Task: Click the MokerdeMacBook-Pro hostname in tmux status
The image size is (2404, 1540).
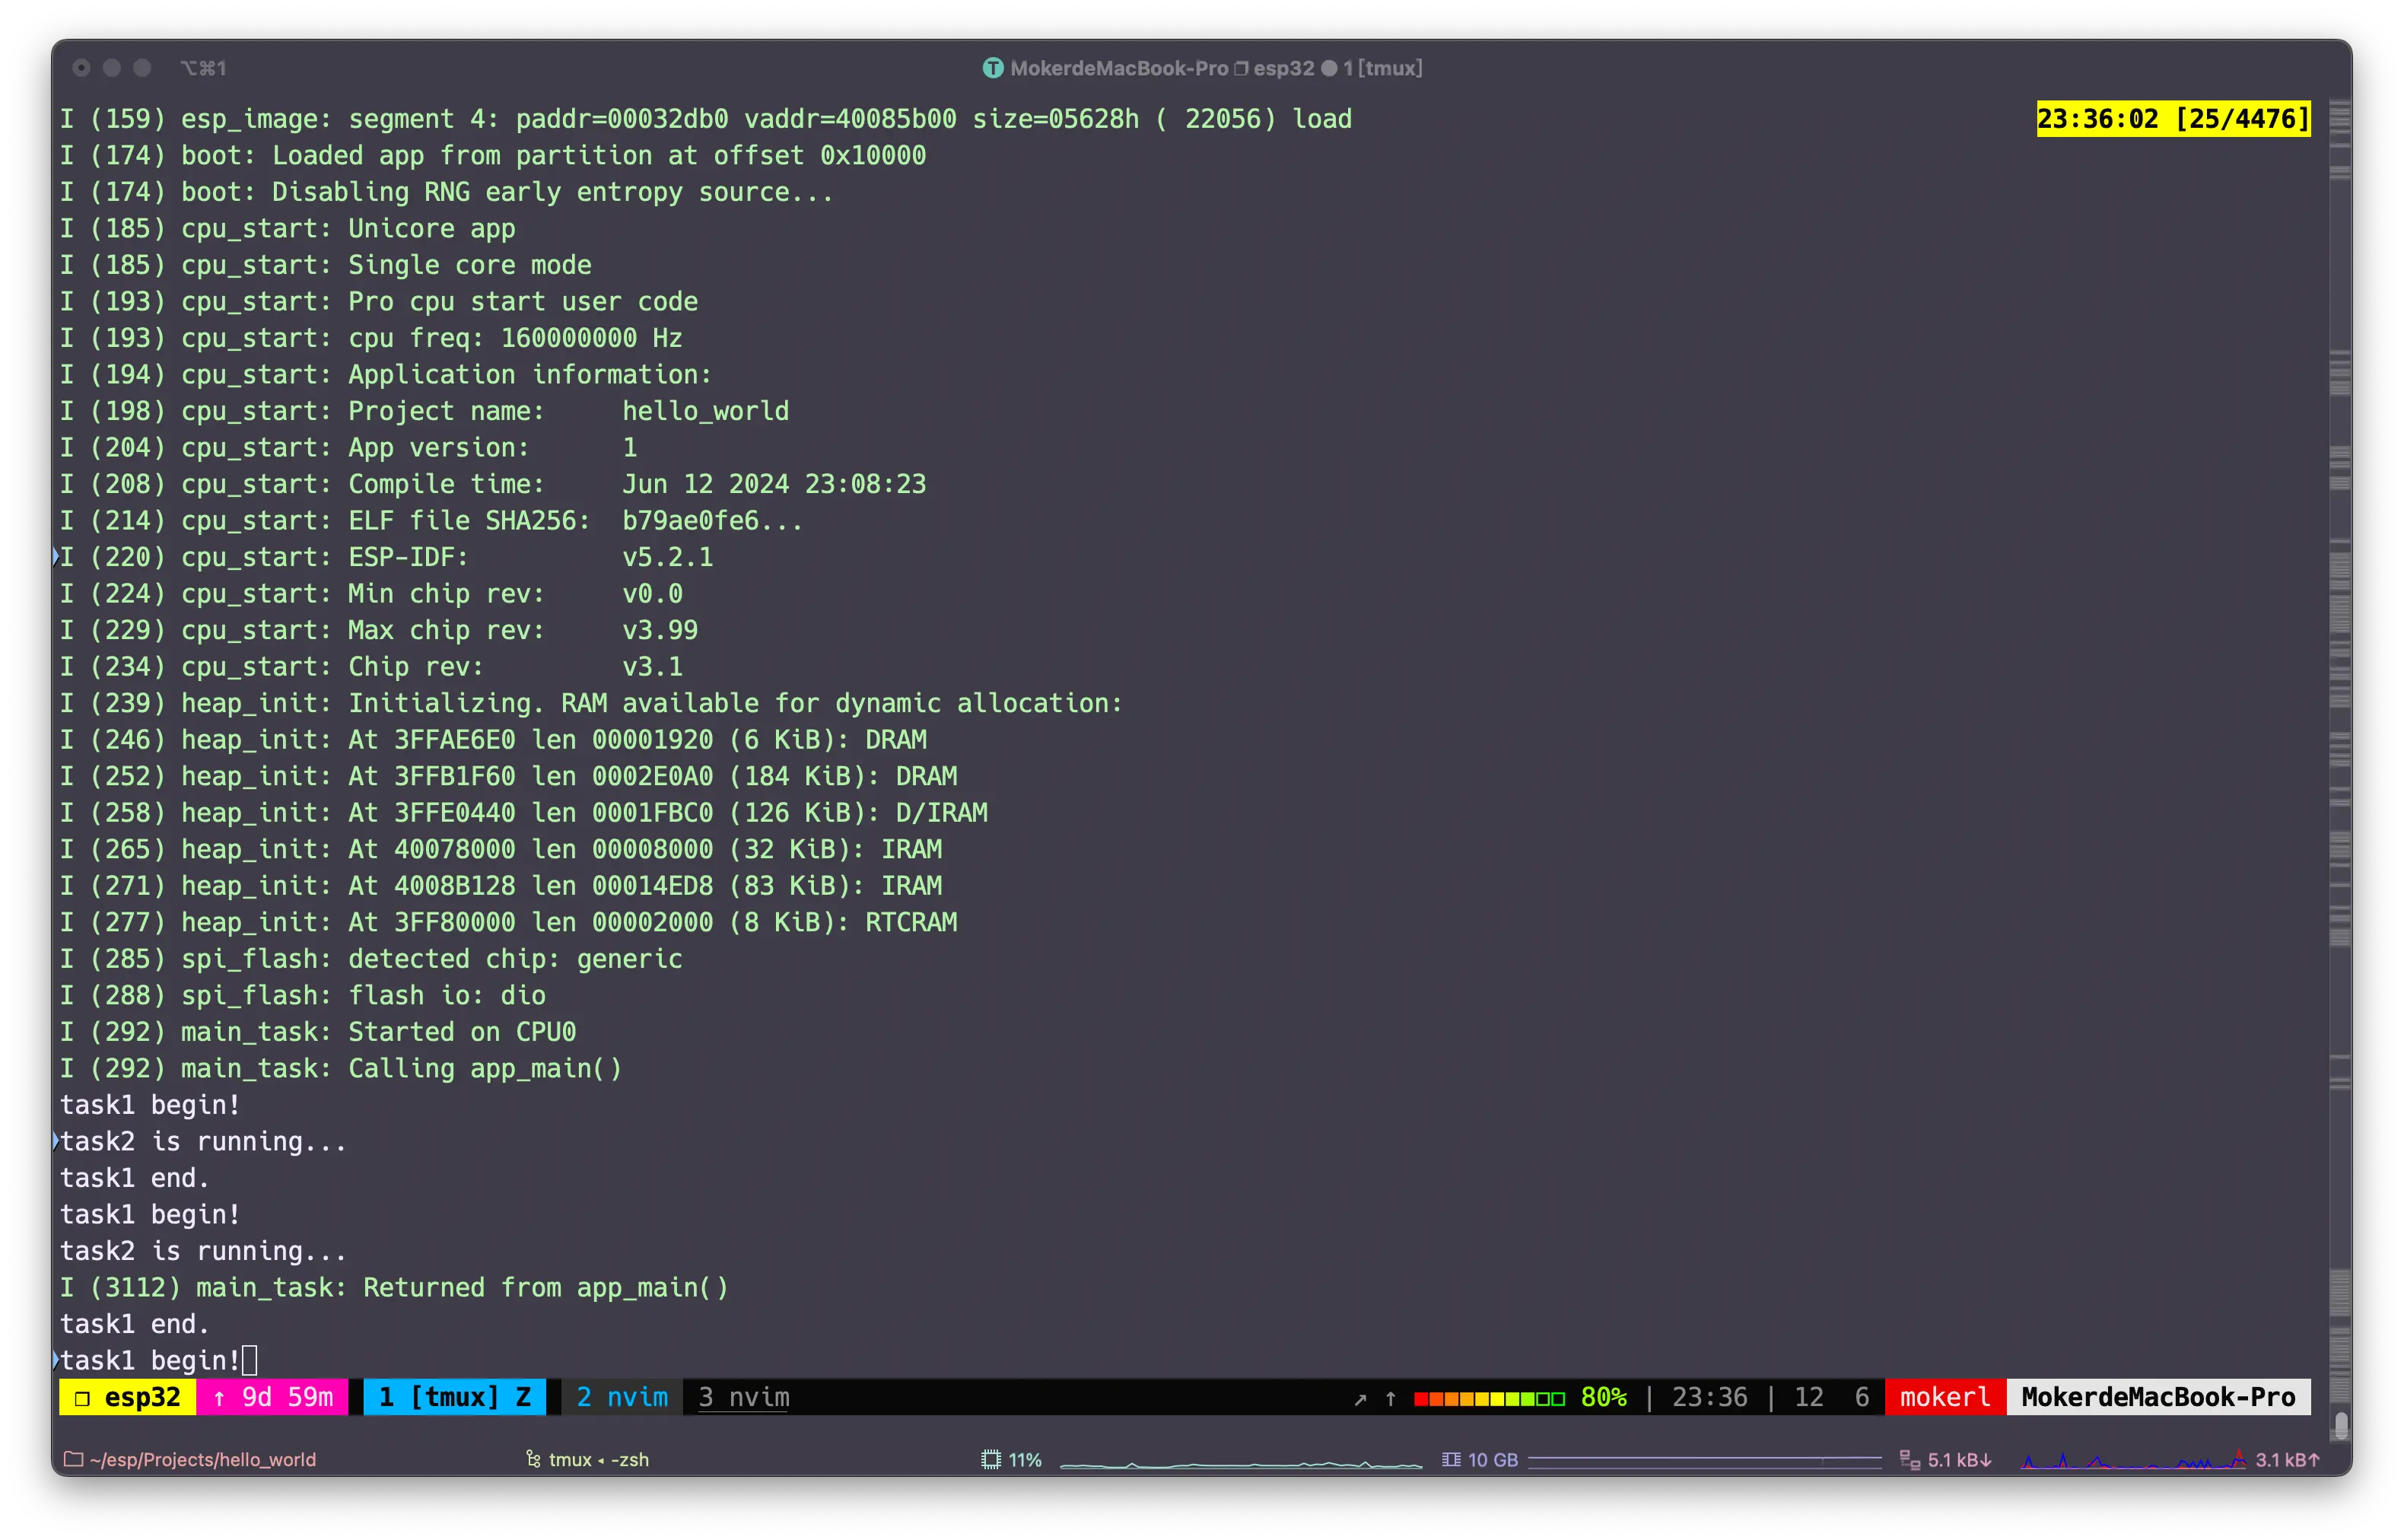Action: (2158, 1397)
